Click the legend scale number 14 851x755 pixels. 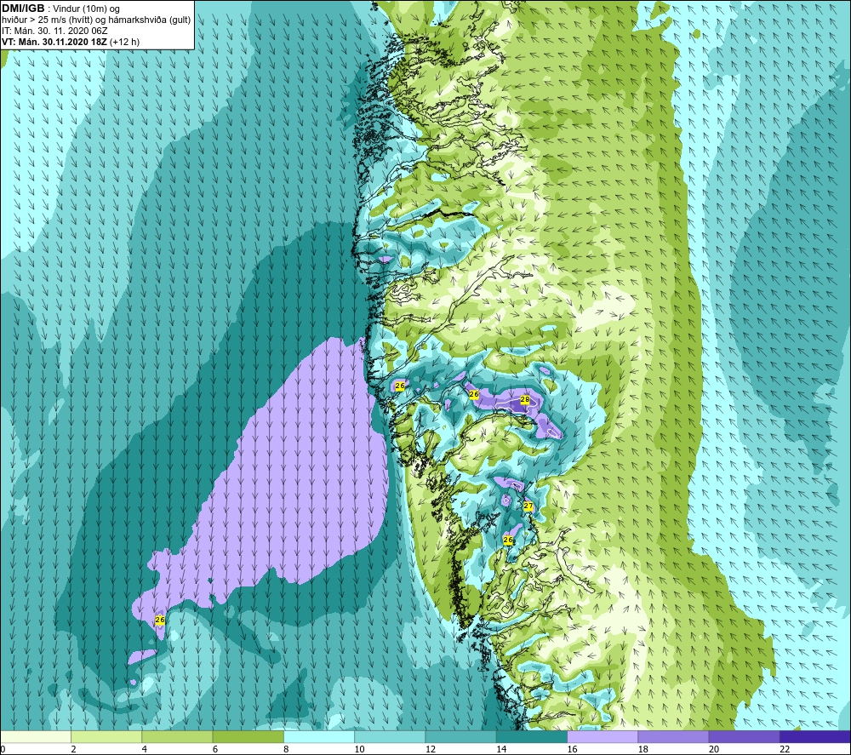point(501,750)
